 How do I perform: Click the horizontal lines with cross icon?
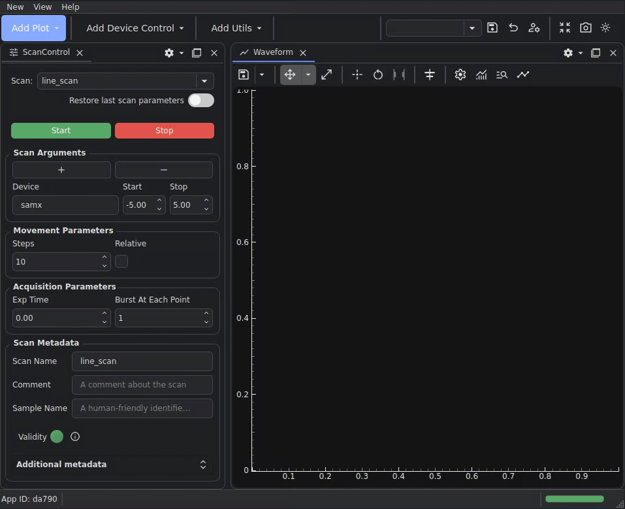click(x=430, y=74)
